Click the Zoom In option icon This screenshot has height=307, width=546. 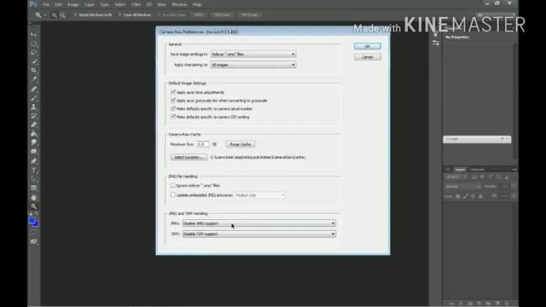tap(54, 15)
